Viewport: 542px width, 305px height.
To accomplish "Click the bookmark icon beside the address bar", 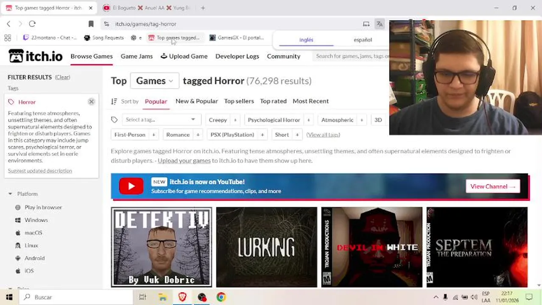I will 91,24.
